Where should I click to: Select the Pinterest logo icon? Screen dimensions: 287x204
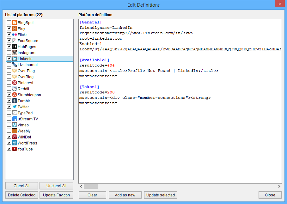[x=14, y=83]
